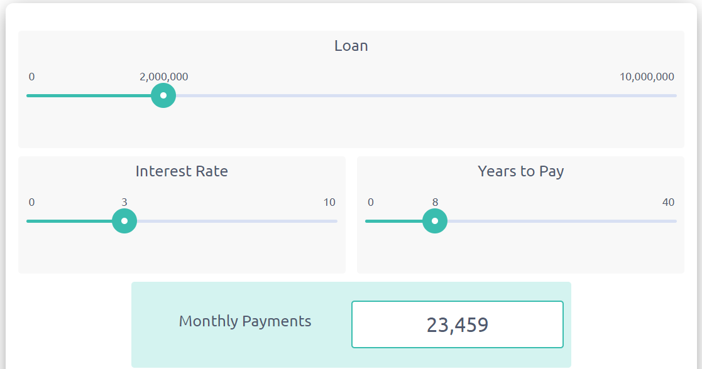This screenshot has width=702, height=369.
Task: Focus the Monthly Payments value field
Action: tap(457, 324)
